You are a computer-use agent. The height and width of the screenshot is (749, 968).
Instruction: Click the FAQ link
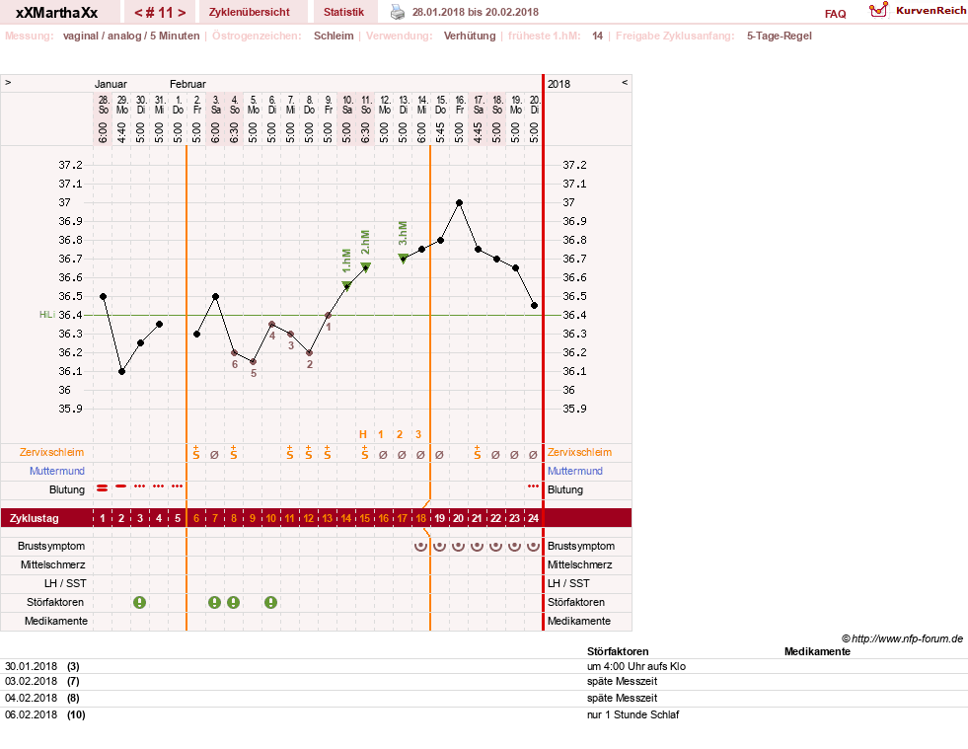(x=835, y=14)
